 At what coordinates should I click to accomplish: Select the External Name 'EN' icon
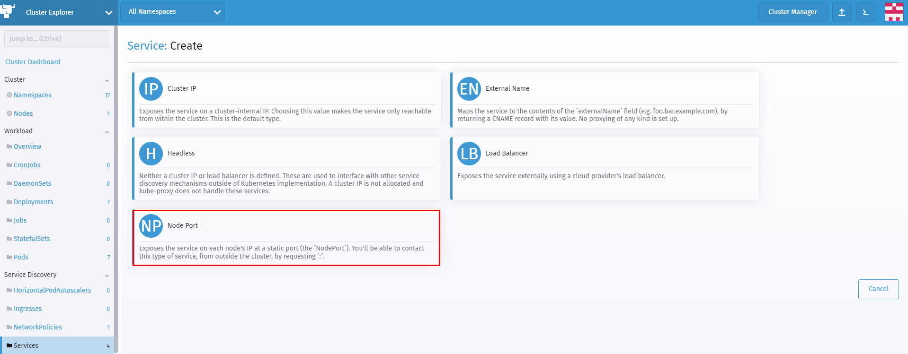click(x=469, y=89)
